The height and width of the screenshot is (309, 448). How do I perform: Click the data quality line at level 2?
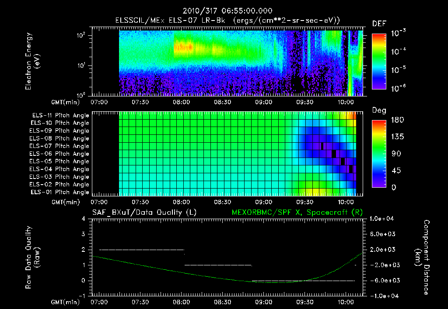(x=142, y=250)
